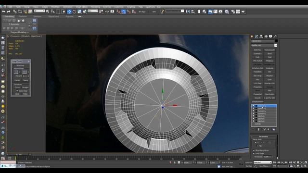
Task: Click Remove Modifier trash icon below stack
Action: 269,129
